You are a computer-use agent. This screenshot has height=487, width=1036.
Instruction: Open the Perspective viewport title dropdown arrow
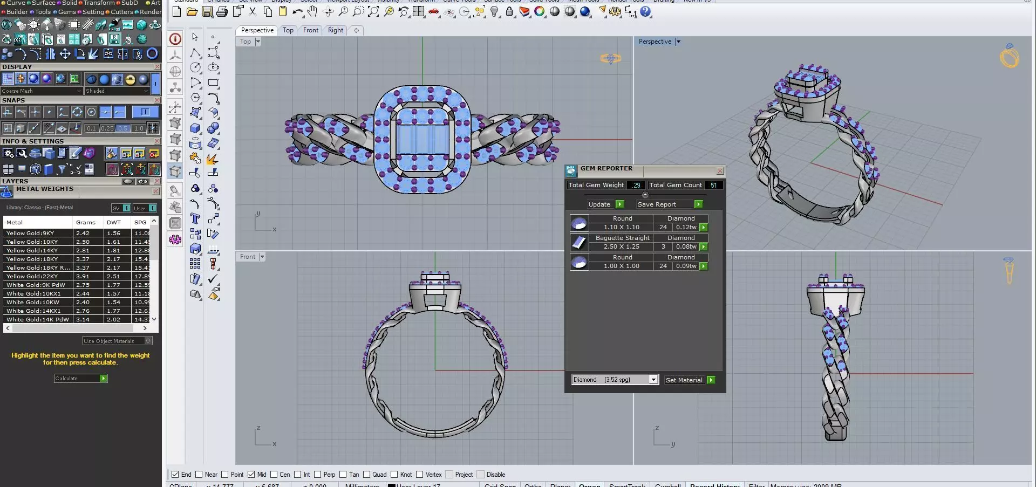678,42
